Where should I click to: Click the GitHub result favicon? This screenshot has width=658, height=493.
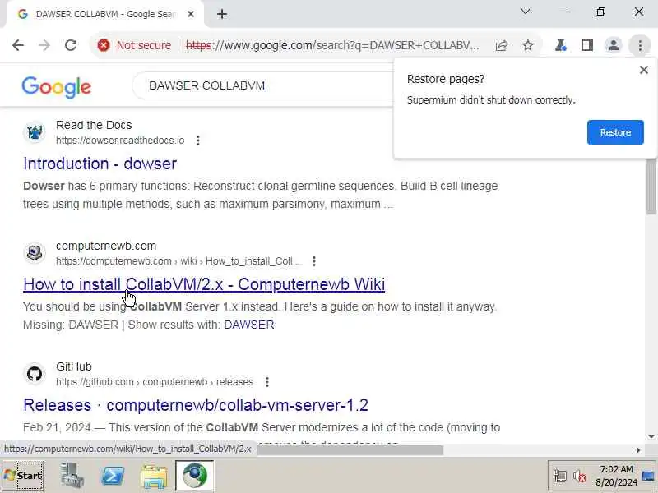[35, 374]
